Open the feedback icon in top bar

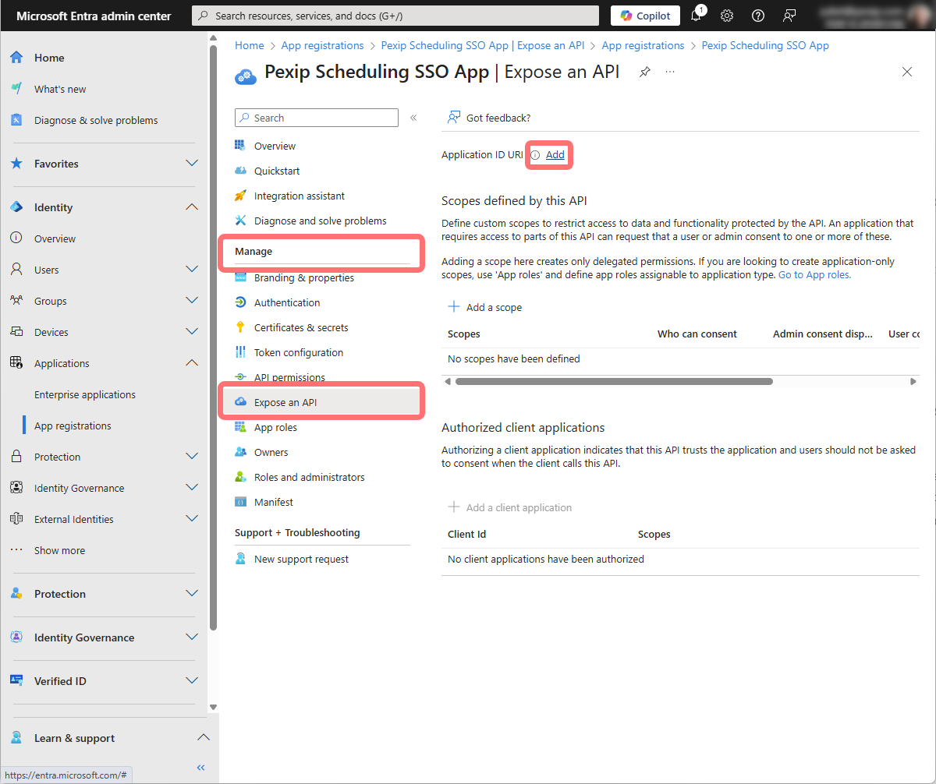pyautogui.click(x=789, y=16)
